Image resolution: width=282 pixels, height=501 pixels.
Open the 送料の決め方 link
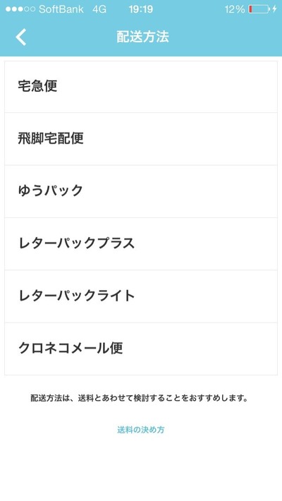coord(141,430)
